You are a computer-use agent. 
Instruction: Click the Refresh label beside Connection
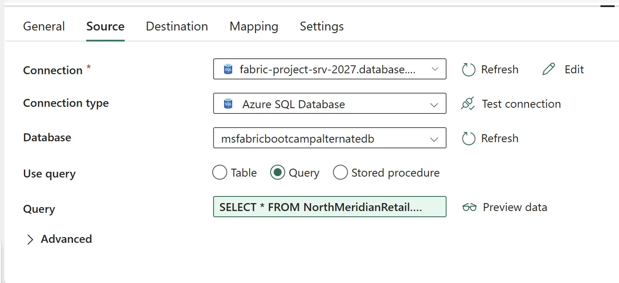coord(500,69)
